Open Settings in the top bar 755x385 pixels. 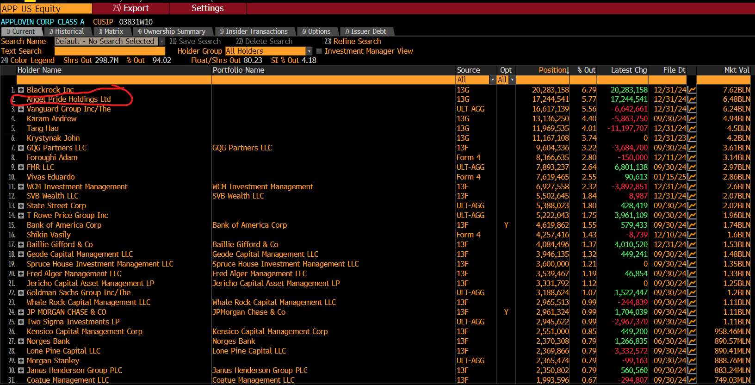[x=208, y=8]
